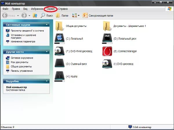Open the Справка menu

click(63, 9)
